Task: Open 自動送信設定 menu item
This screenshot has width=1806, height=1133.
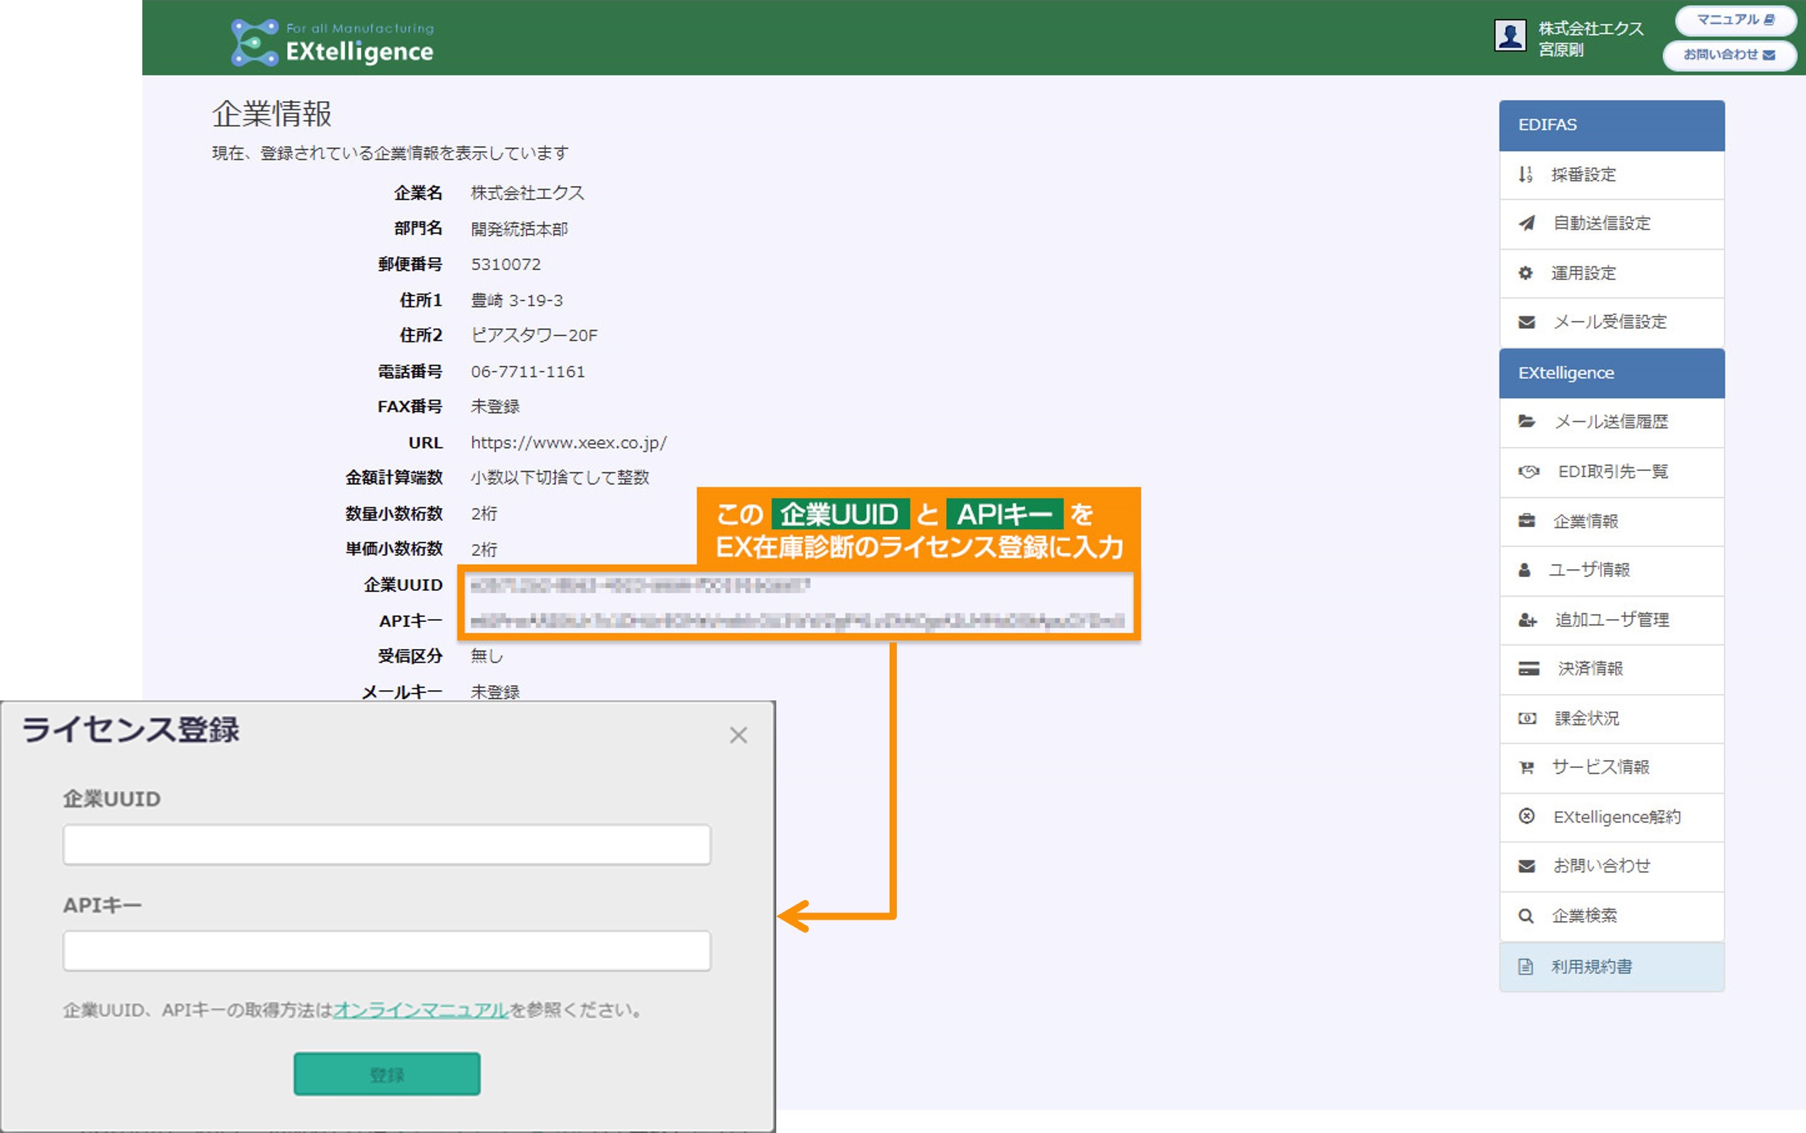Action: (x=1611, y=224)
